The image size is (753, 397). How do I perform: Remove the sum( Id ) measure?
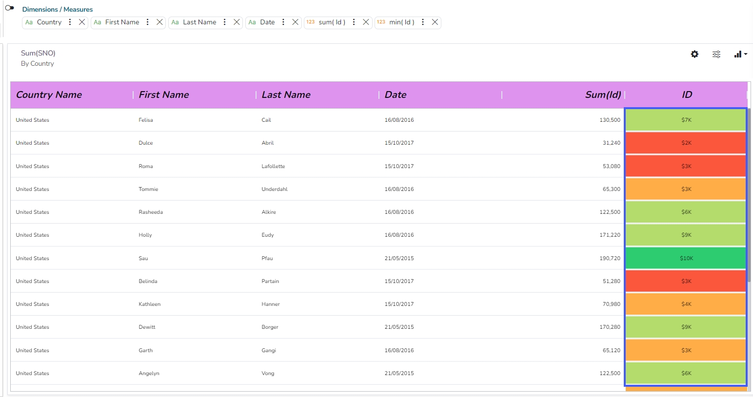coord(366,22)
